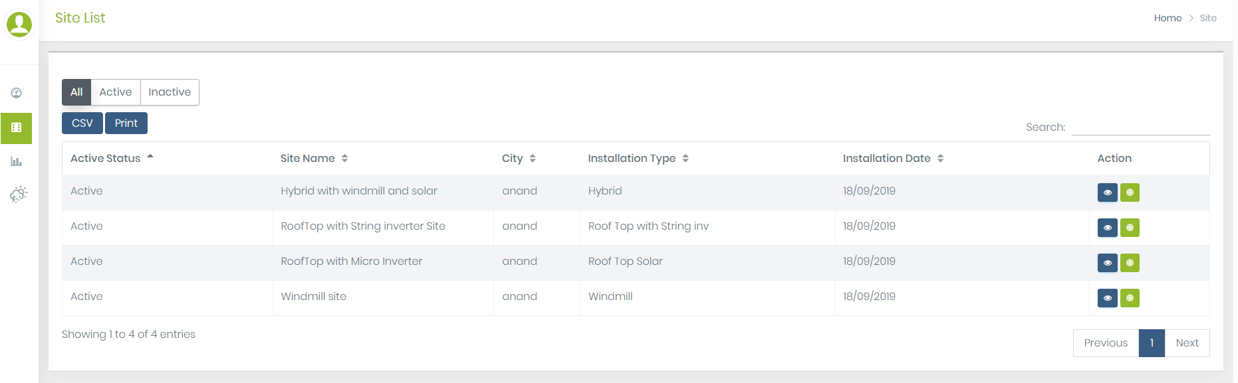The image size is (1238, 383).
Task: Filter the list by Active sites
Action: [116, 92]
